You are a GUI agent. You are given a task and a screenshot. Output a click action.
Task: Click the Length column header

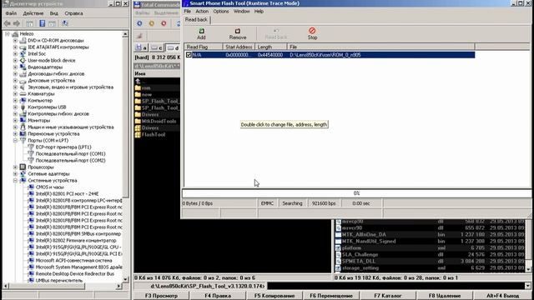[271, 47]
